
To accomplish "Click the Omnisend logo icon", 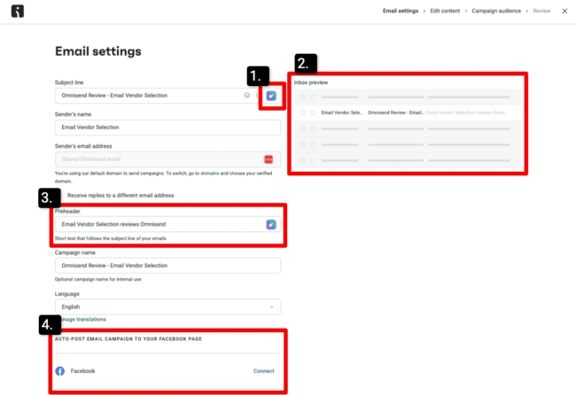I will click(x=17, y=11).
